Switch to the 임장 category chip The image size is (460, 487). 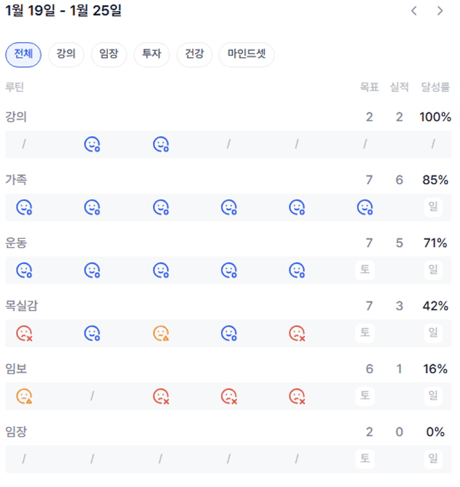pos(109,55)
